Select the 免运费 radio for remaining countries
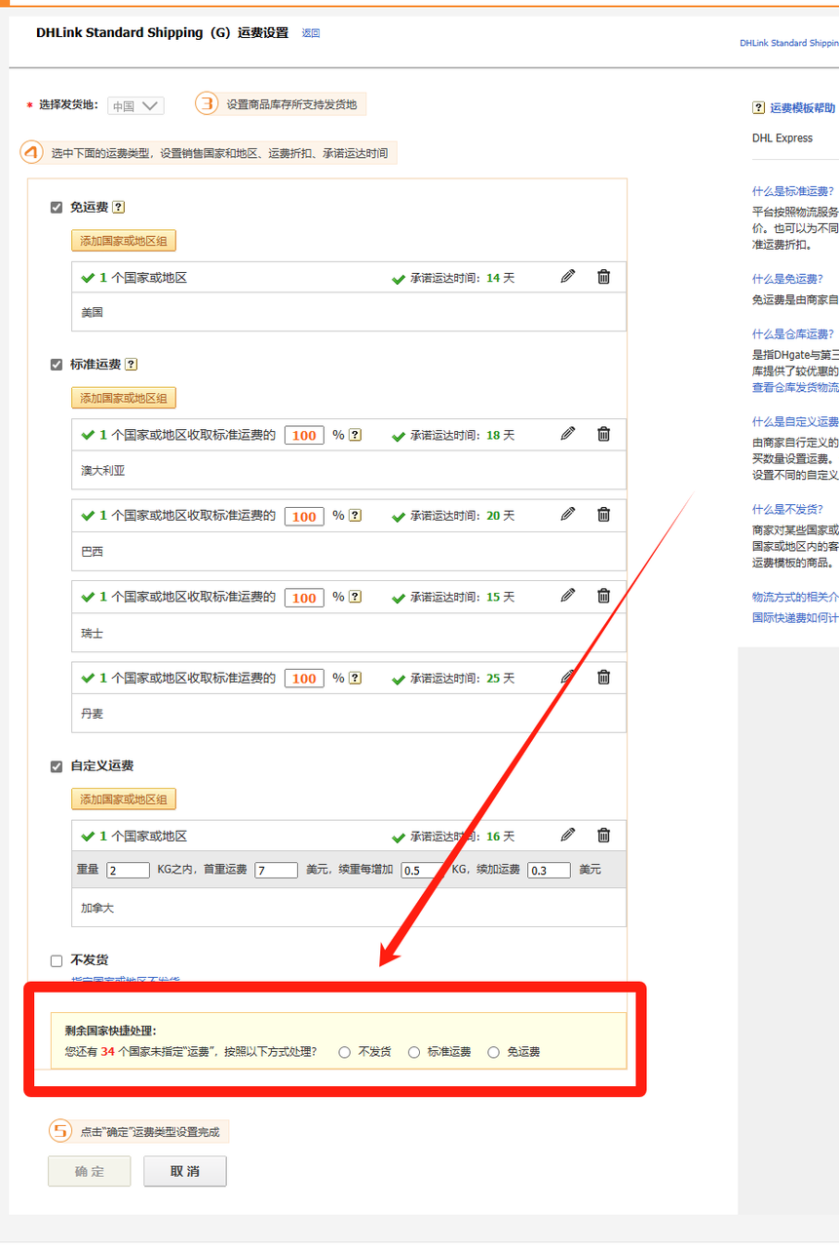The height and width of the screenshot is (1248, 839). 493,1051
